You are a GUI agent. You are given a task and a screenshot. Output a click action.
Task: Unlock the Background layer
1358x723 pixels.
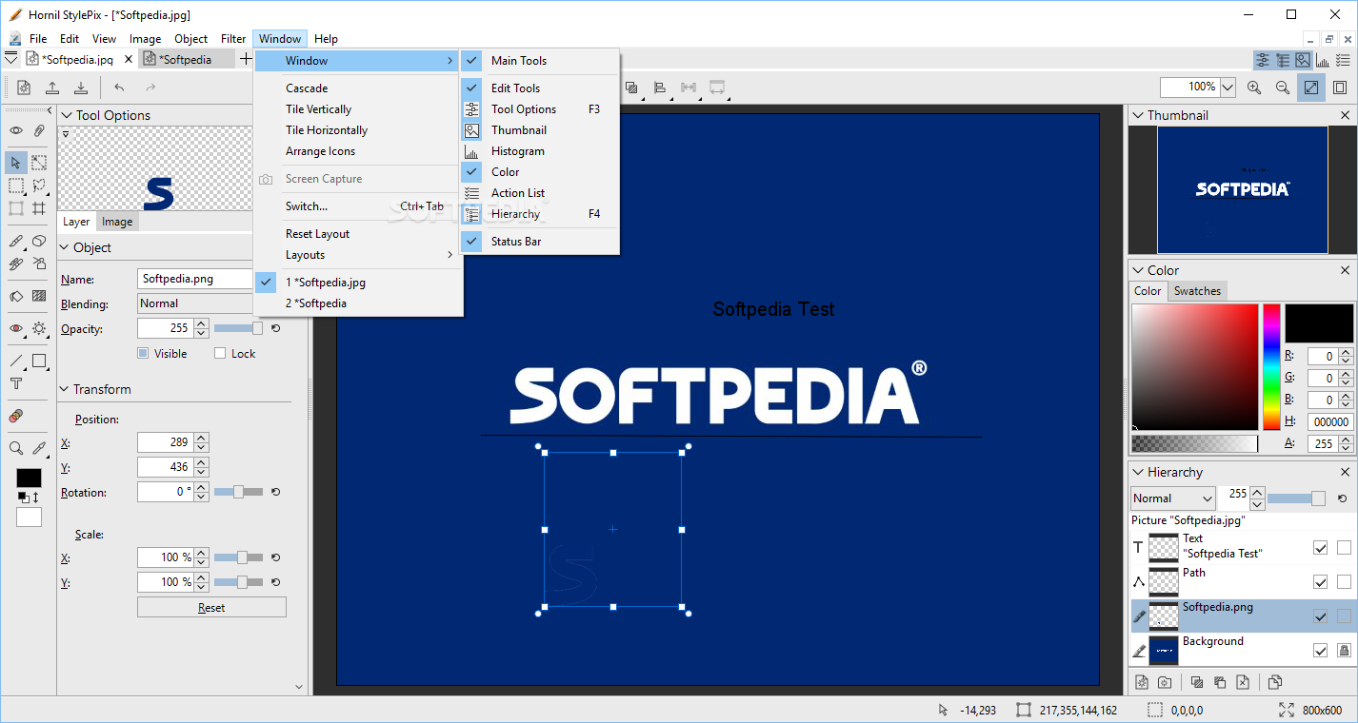click(x=1344, y=651)
